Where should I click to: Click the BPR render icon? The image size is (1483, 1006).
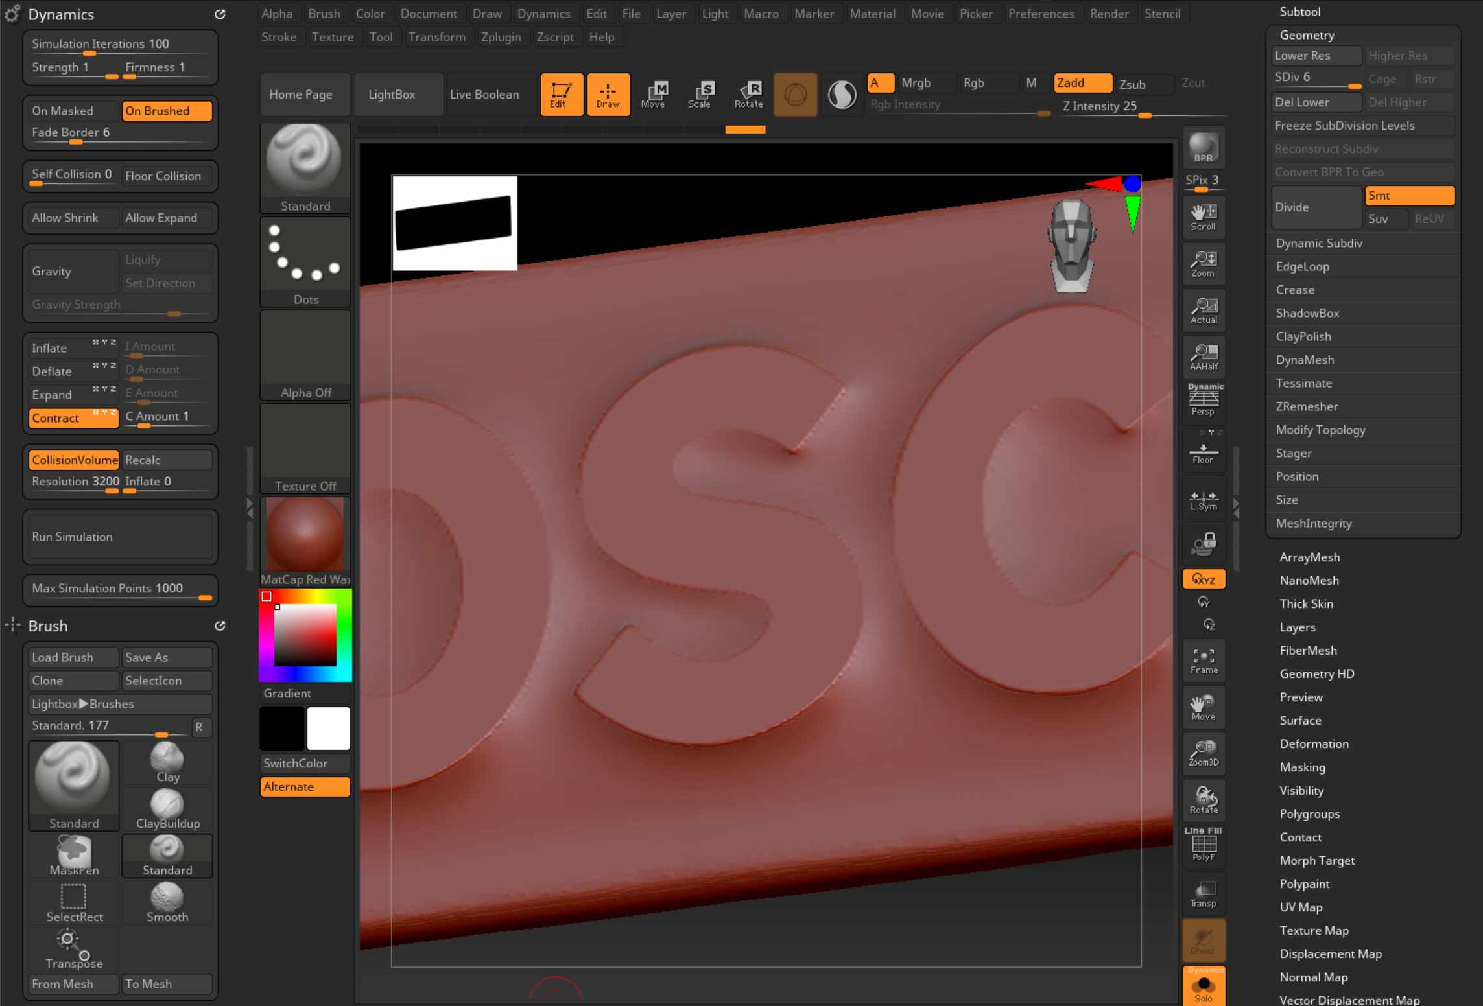pos(1204,148)
